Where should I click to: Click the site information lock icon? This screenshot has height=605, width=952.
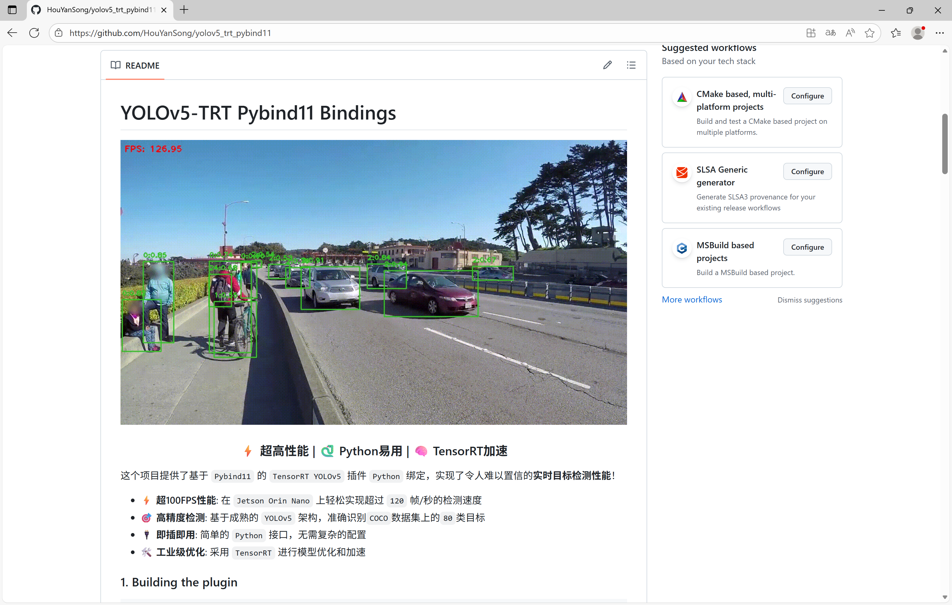(x=59, y=33)
